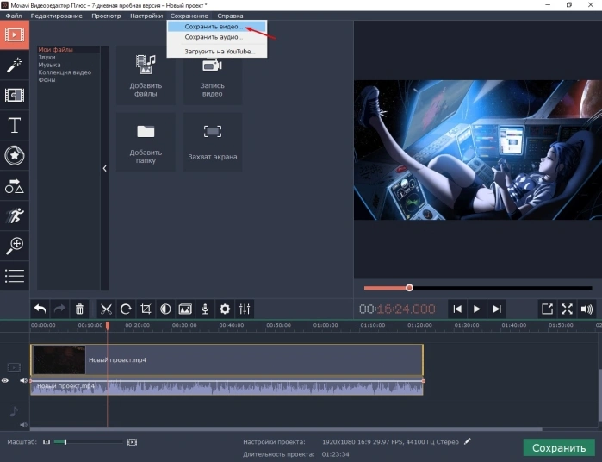Screen dimensions: 602x462
Task: Rotate the clip with rotate icon
Action: pyautogui.click(x=126, y=309)
